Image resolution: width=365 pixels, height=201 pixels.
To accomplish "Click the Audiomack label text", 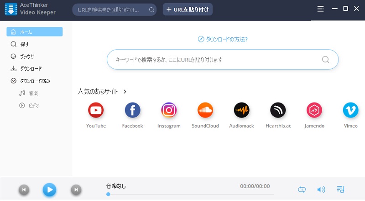I will coord(242,126).
